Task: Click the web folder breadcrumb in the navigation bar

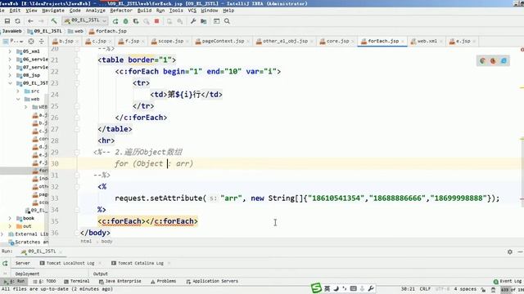Action: pyautogui.click(x=75, y=31)
